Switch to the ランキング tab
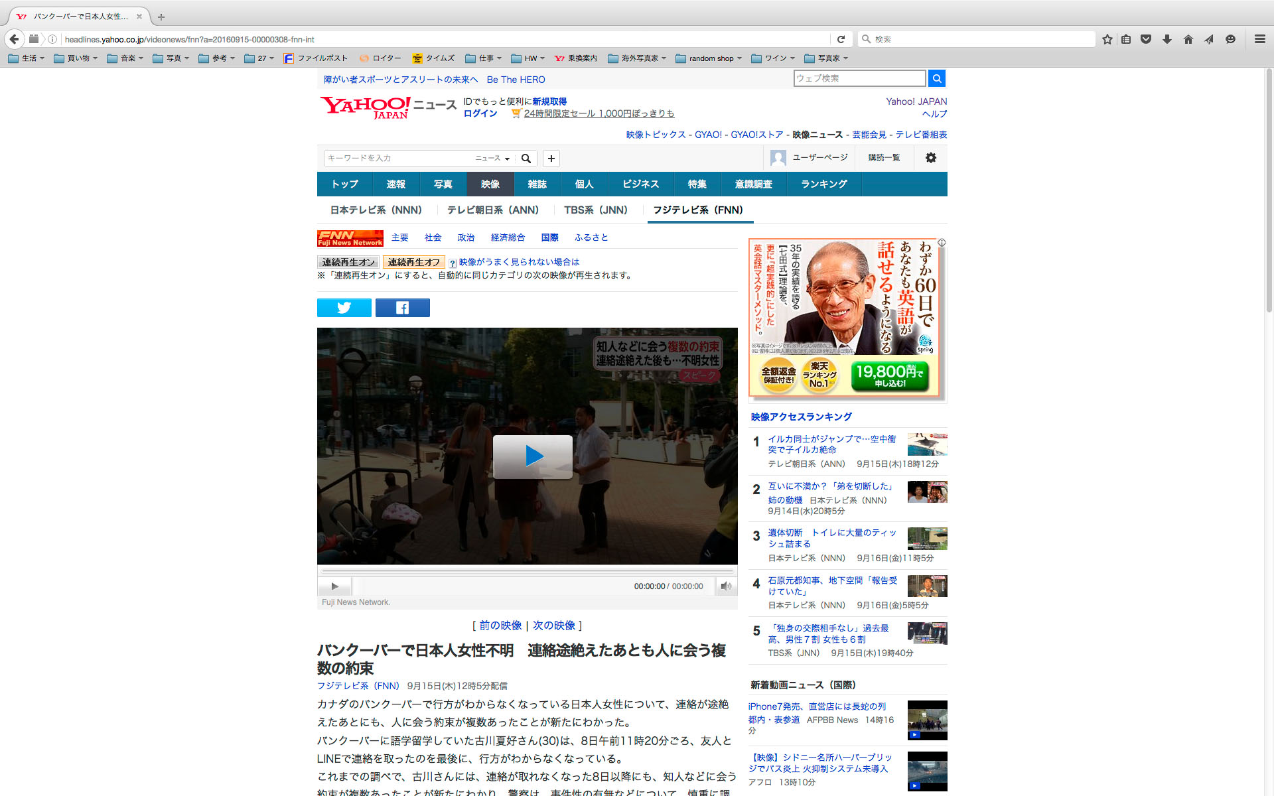 (x=823, y=184)
